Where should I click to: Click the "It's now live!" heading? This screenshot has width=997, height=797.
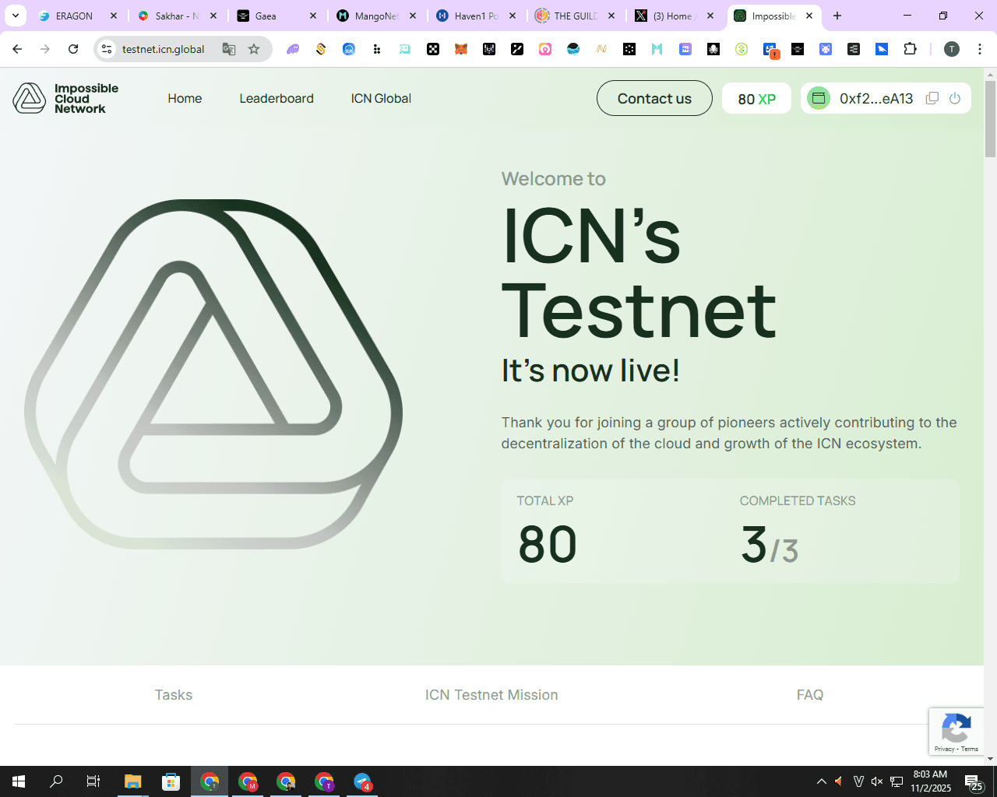(590, 370)
